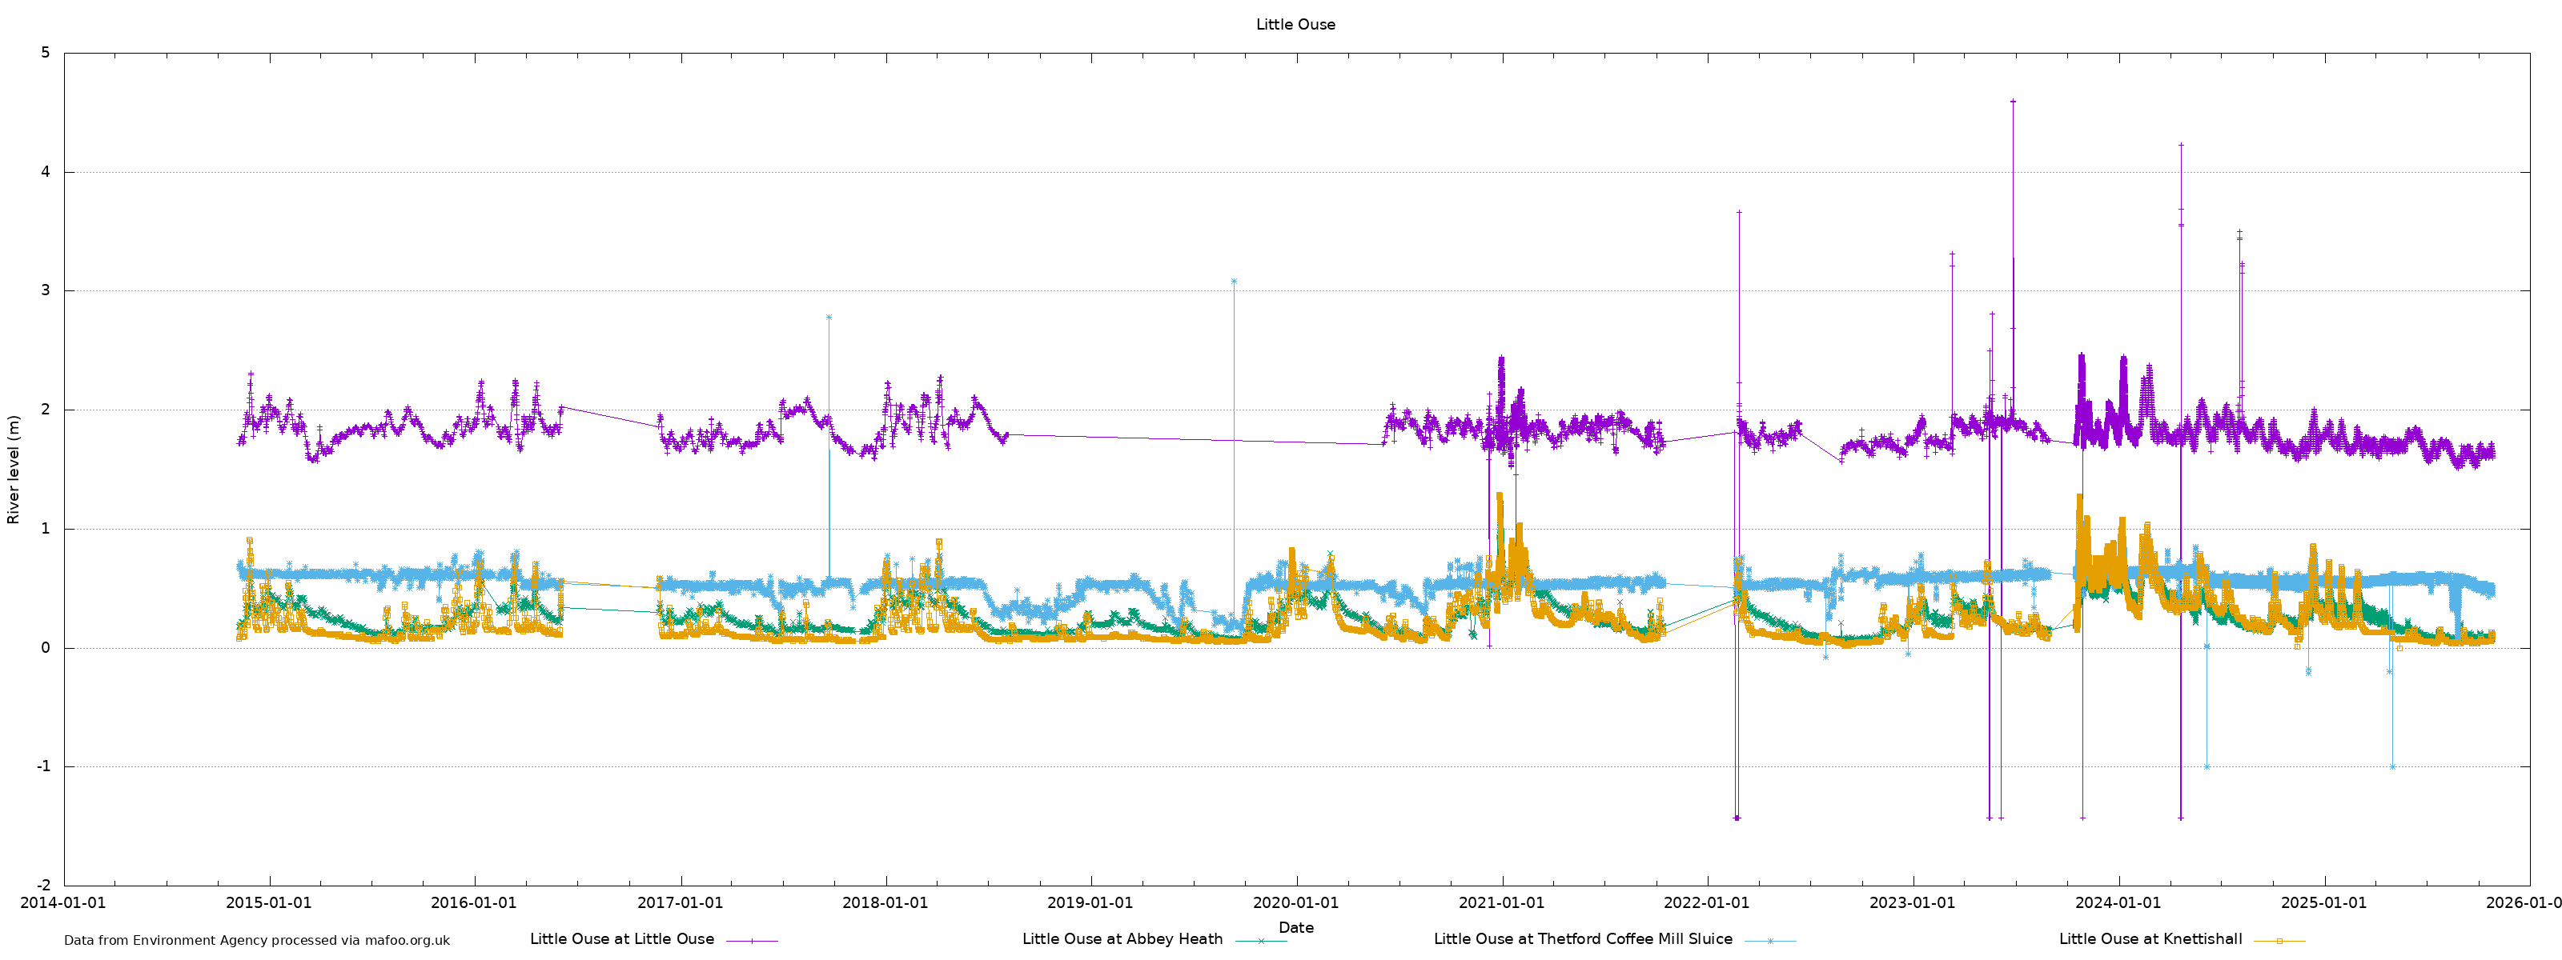This screenshot has width=2562, height=960.
Task: Click the y-axis tick label -2
Action: (42, 886)
